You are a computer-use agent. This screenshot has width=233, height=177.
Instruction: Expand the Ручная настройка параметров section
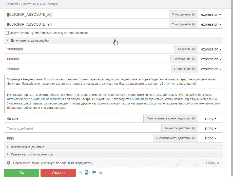[32, 154]
